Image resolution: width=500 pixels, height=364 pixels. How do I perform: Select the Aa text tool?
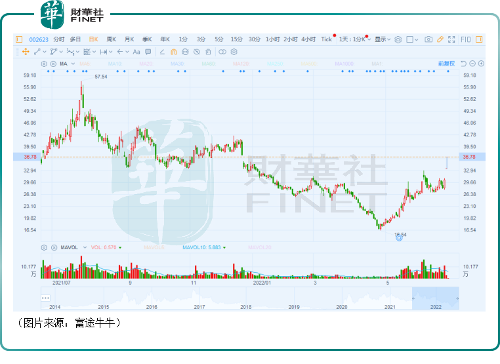pyautogui.click(x=136, y=52)
